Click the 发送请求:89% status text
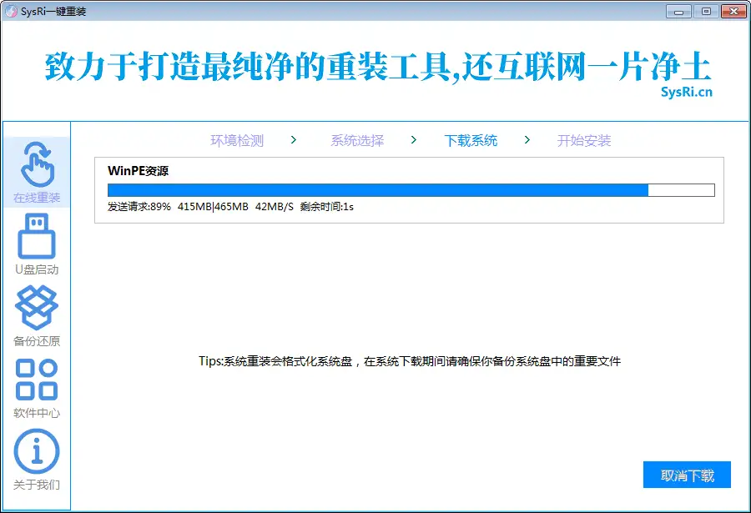Viewport: 751px width, 513px height. [139, 206]
